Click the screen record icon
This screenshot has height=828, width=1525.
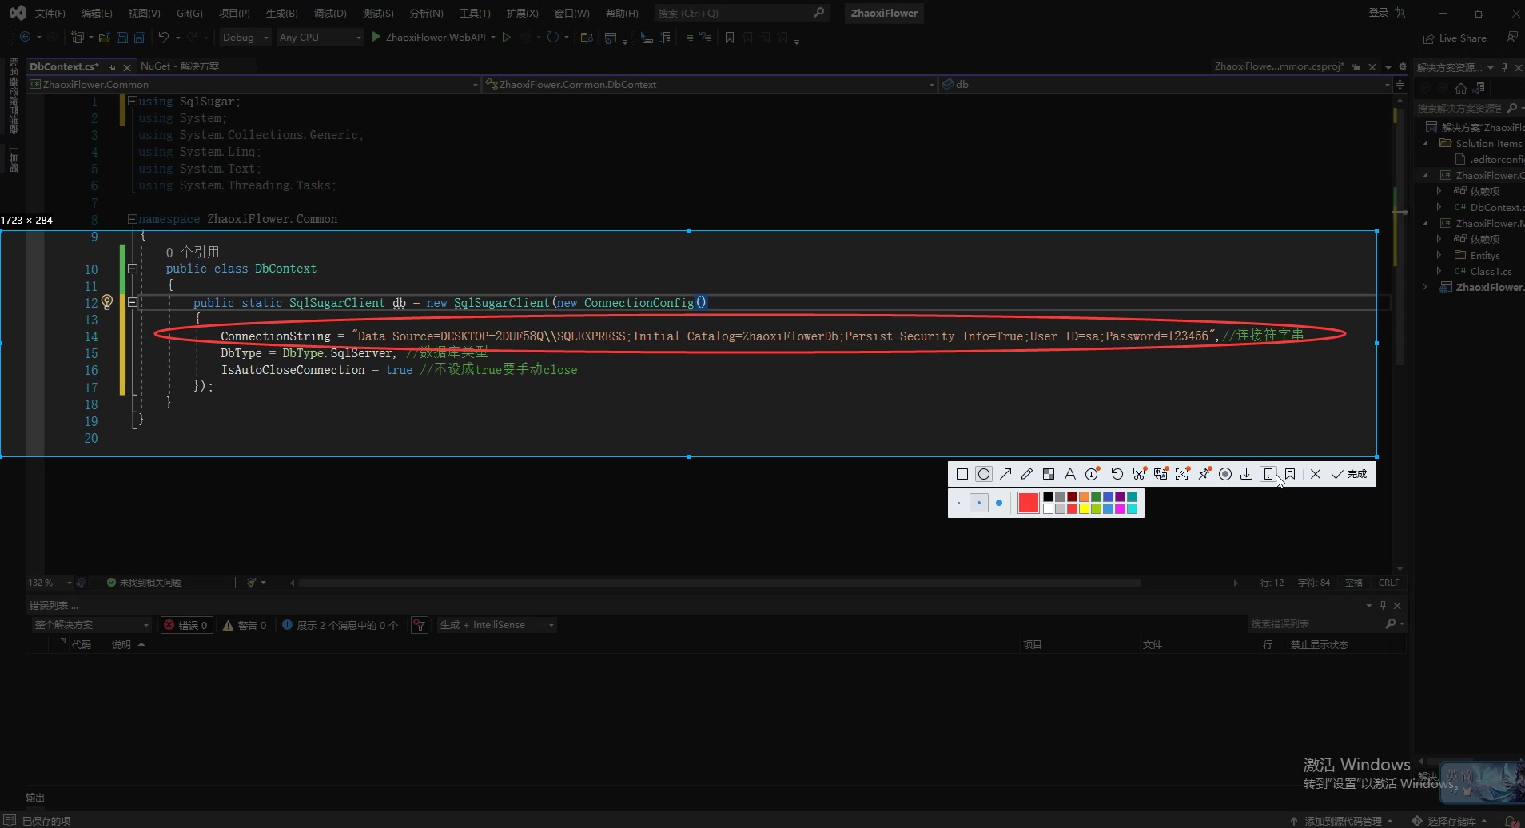coord(1225,474)
